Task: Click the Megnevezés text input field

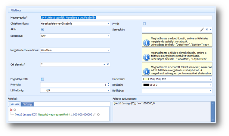Action: coord(126,18)
